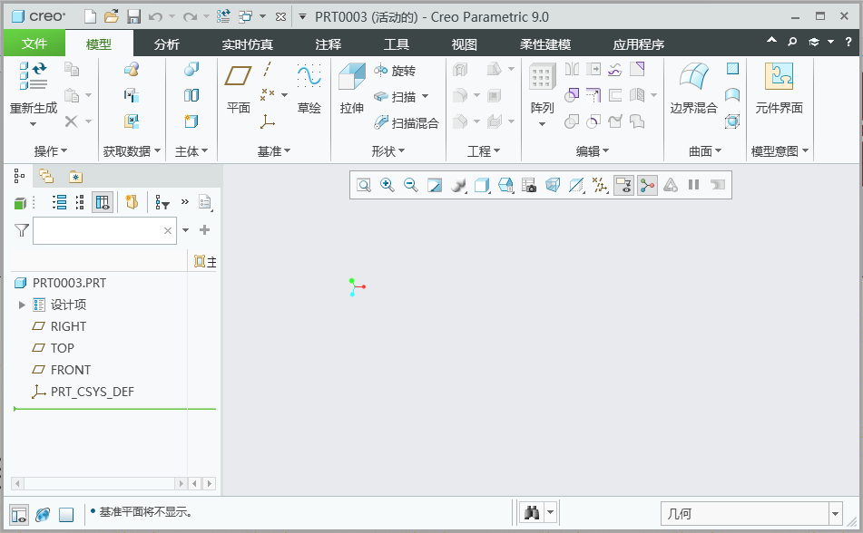Viewport: 863px width, 533px height.
Task: Open the 元件界面 component interface tool
Action: tap(779, 88)
